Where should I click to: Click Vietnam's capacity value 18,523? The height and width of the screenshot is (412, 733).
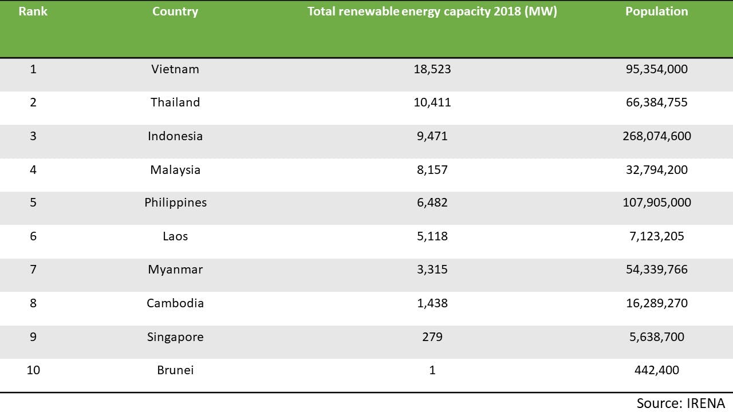click(434, 69)
